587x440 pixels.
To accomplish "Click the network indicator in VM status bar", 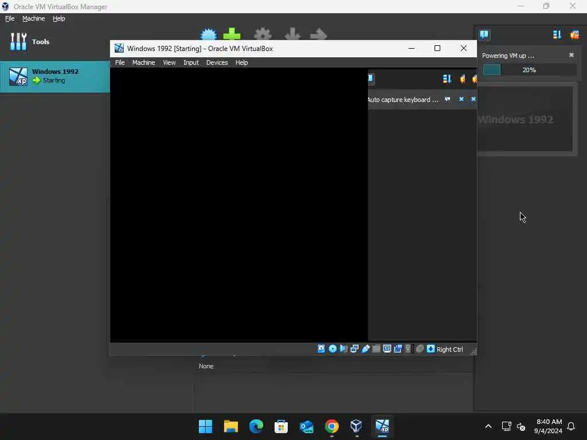I will click(354, 349).
